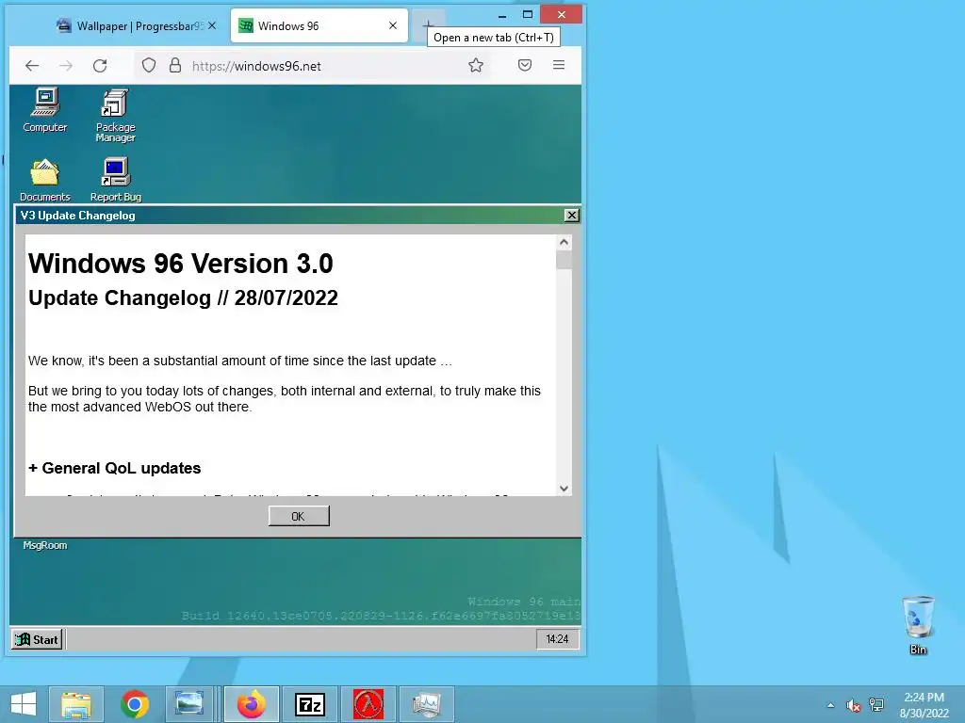
Task: Open a new browser tab
Action: [x=428, y=24]
